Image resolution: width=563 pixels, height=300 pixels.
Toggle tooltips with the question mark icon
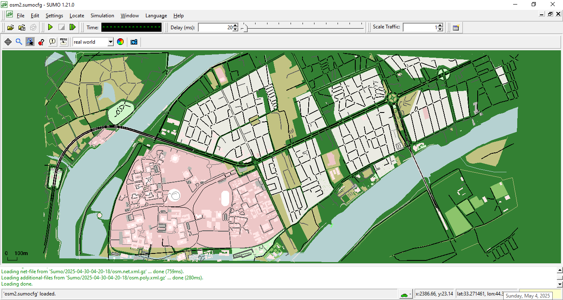tap(41, 42)
